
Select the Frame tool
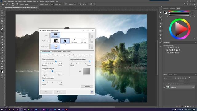click(x=2, y=24)
